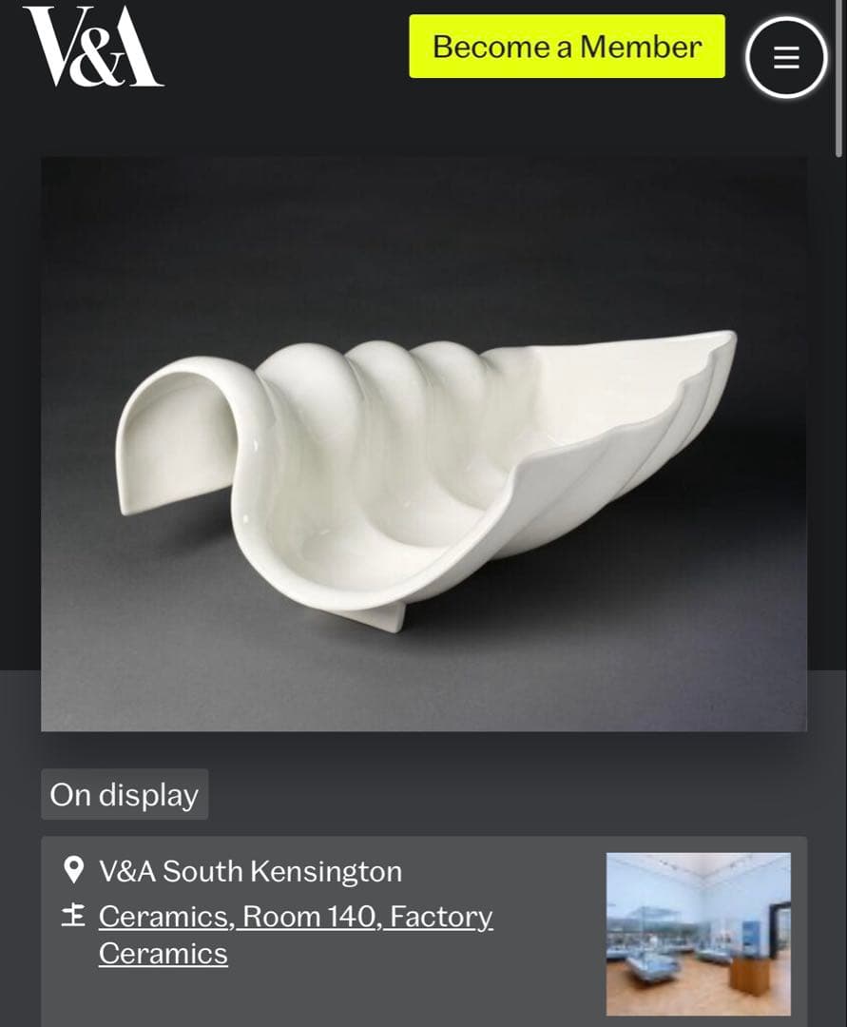Click the V&A logo
The height and width of the screenshot is (1027, 847).
pos(93,46)
